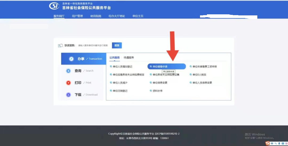
Task: Click the star icon next to 单位缓缴申请
Action: 151,67
